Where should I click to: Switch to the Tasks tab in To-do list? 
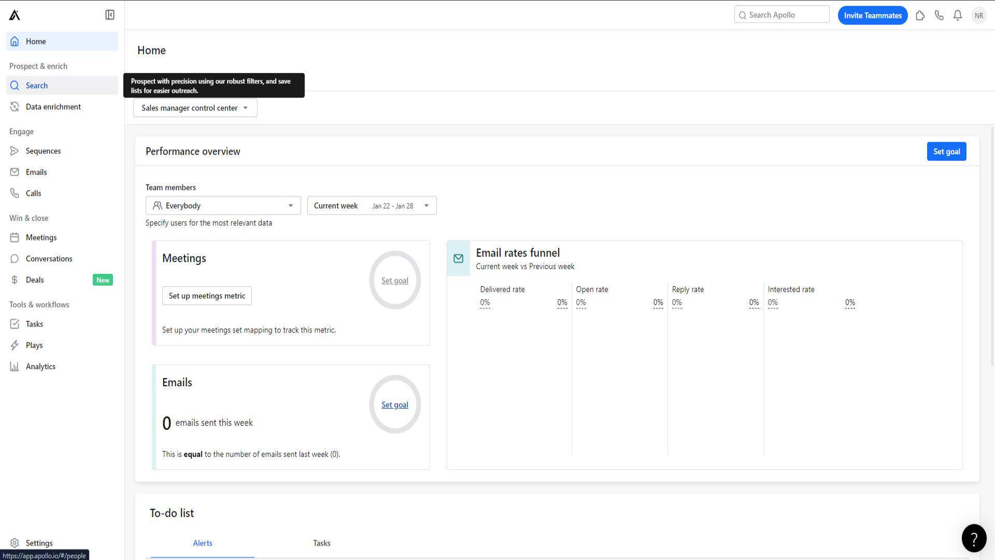pyautogui.click(x=322, y=542)
